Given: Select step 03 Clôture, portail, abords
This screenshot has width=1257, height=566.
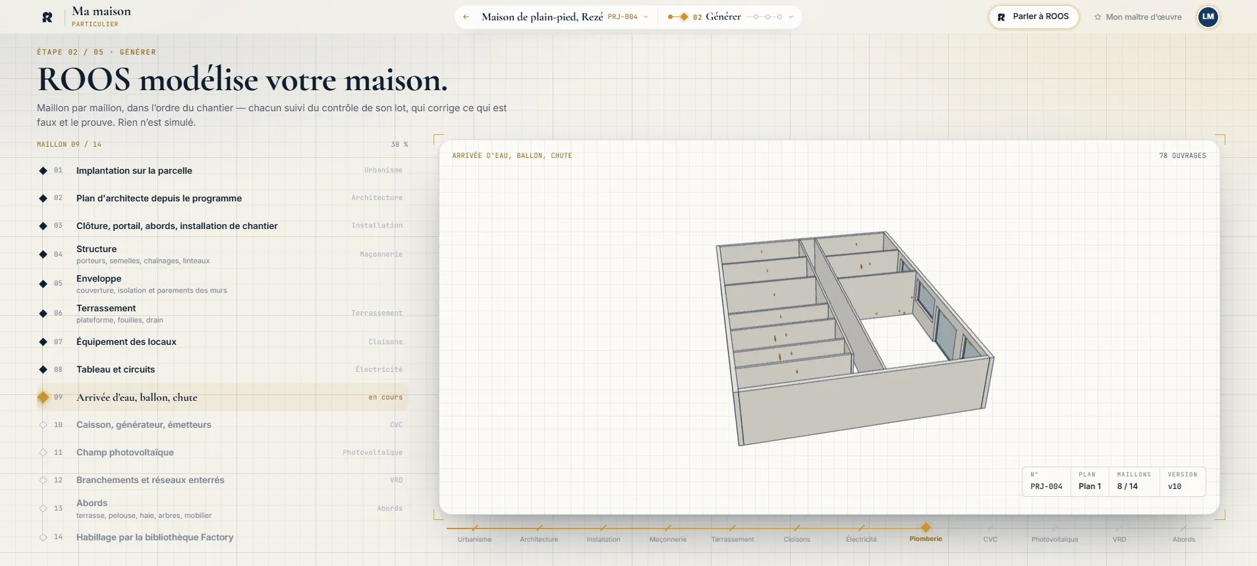Looking at the screenshot, I should [222, 226].
